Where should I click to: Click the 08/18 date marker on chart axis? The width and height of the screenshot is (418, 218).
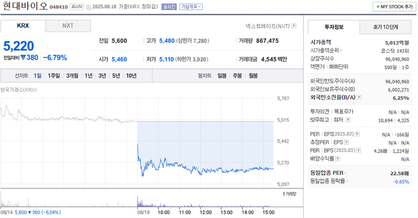[x=143, y=212]
